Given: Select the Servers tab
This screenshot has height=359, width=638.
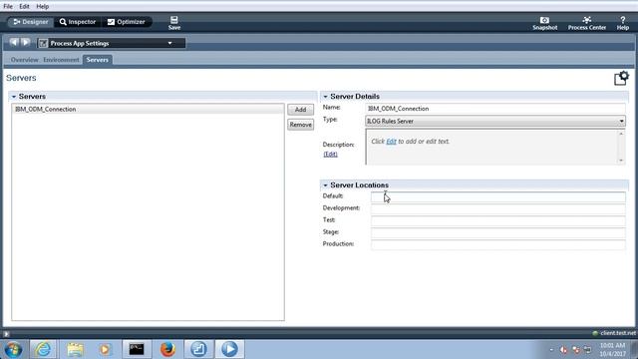Looking at the screenshot, I should tap(98, 60).
